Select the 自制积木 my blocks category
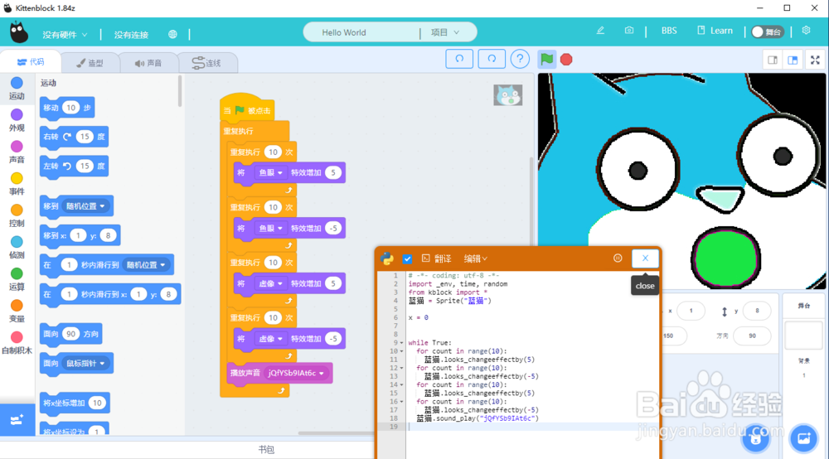 pos(17,342)
